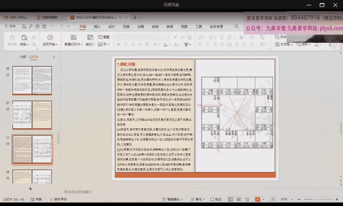Select slide 57 thumbnail

coord(32,115)
